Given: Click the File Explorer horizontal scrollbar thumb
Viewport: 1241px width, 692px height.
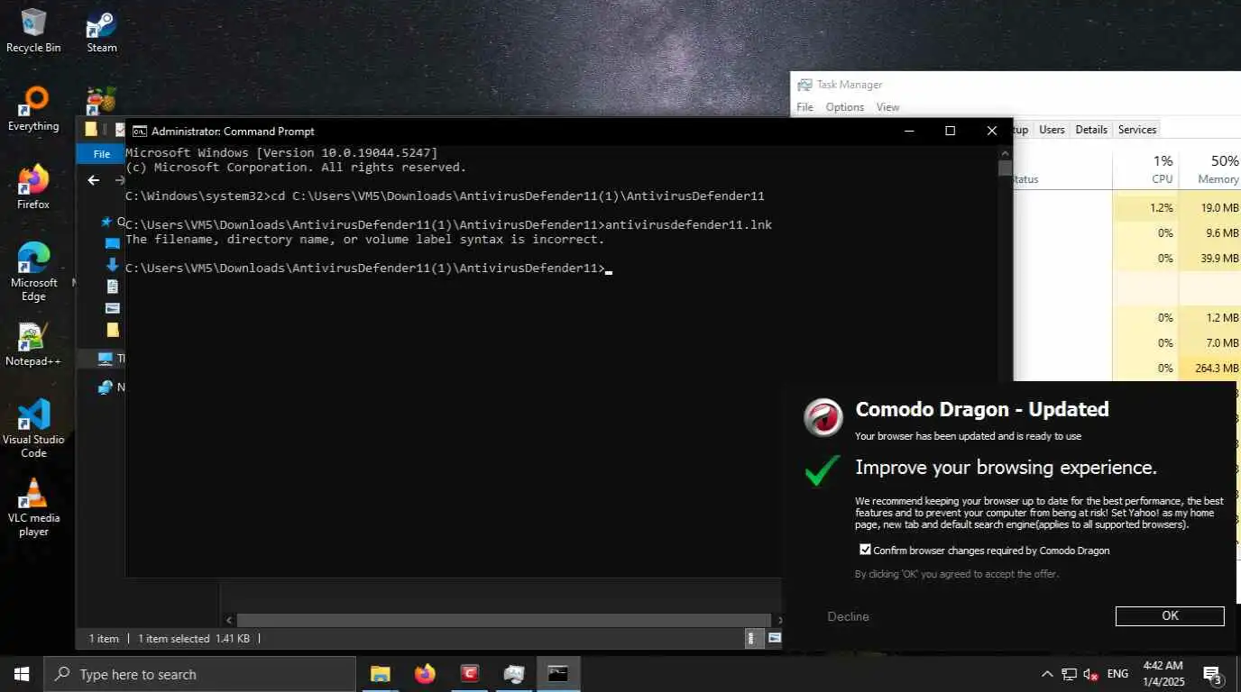Looking at the screenshot, I should point(503,620).
